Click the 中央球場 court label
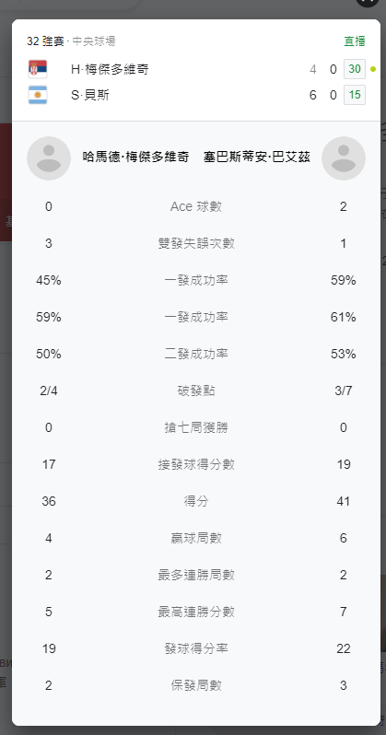Image resolution: width=386 pixels, height=735 pixels. [x=94, y=41]
